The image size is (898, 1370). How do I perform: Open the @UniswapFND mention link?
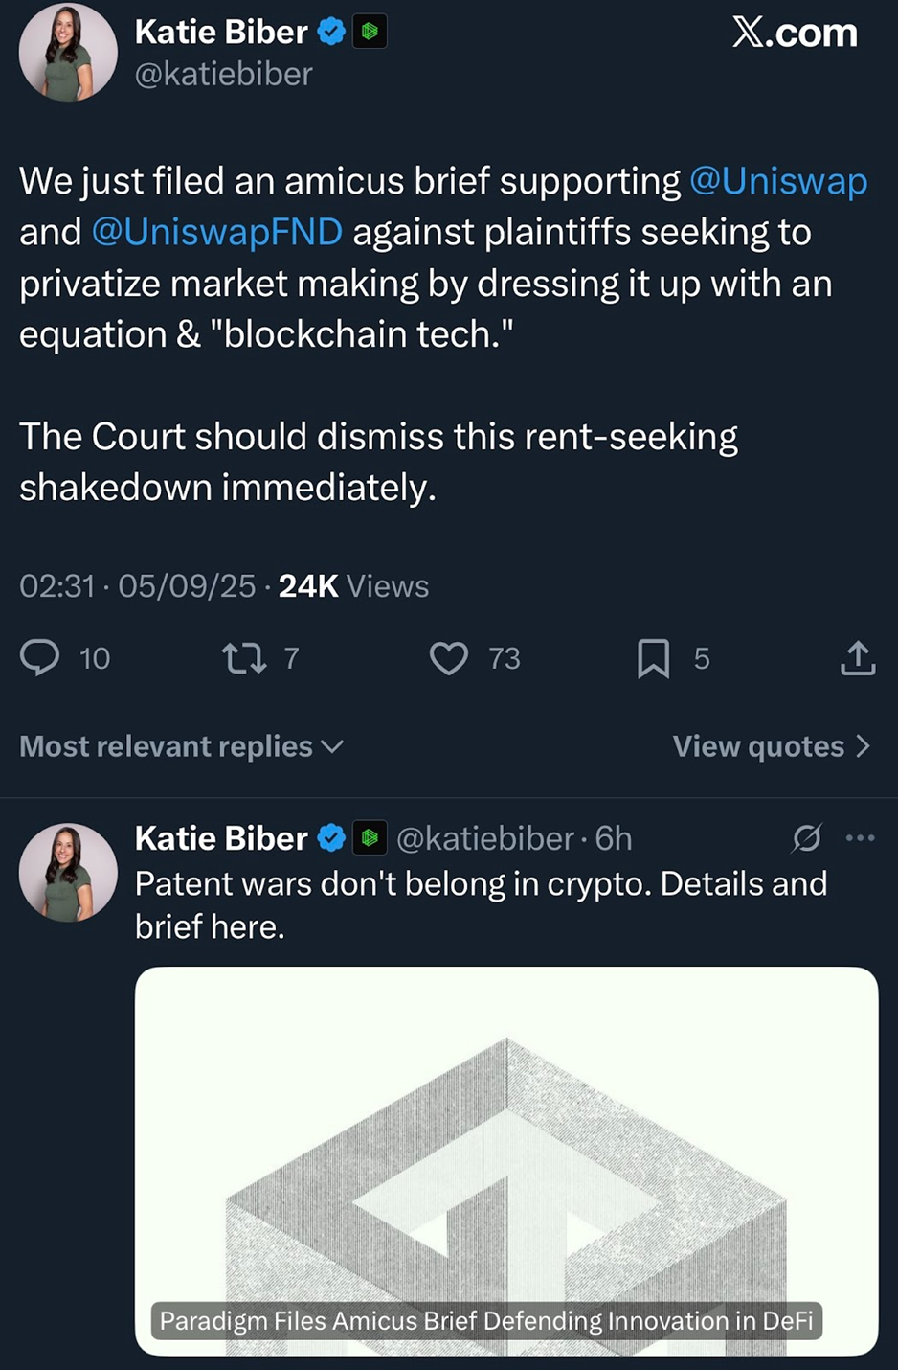(x=216, y=232)
